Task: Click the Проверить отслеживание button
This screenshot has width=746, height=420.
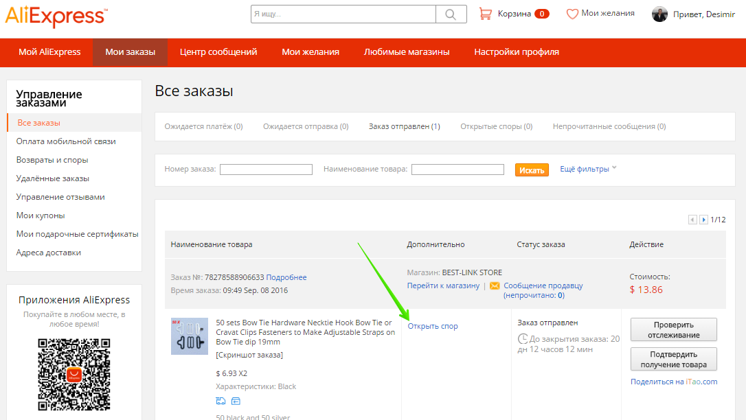Action: click(x=674, y=329)
